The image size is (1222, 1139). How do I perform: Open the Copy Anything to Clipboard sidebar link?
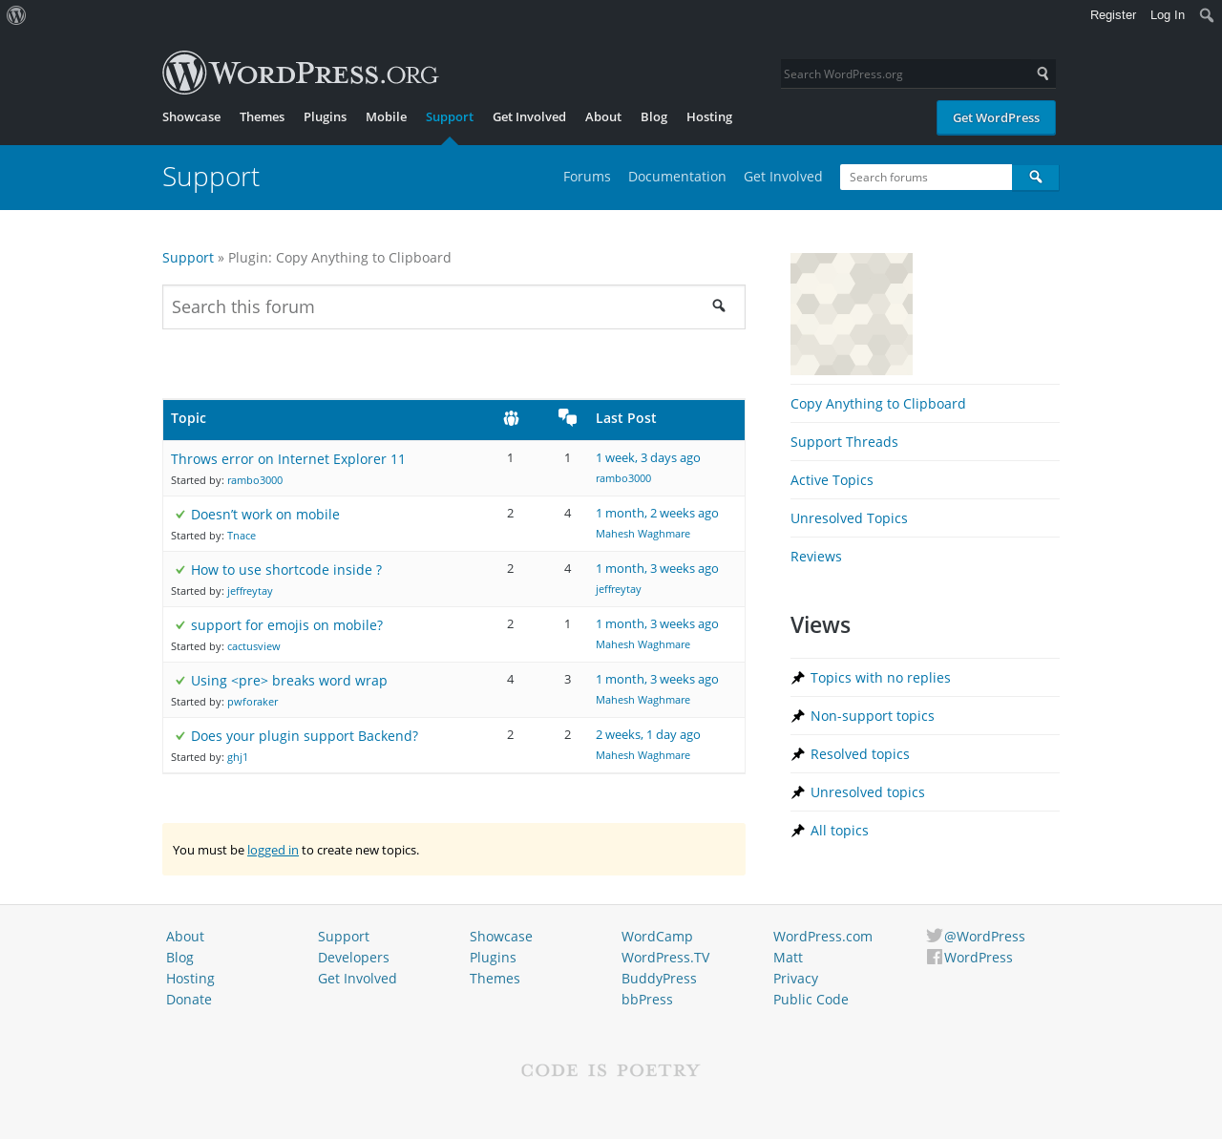coord(878,404)
